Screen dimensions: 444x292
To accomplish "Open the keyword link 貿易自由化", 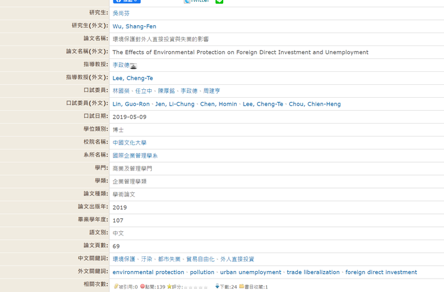I will 200,259.
